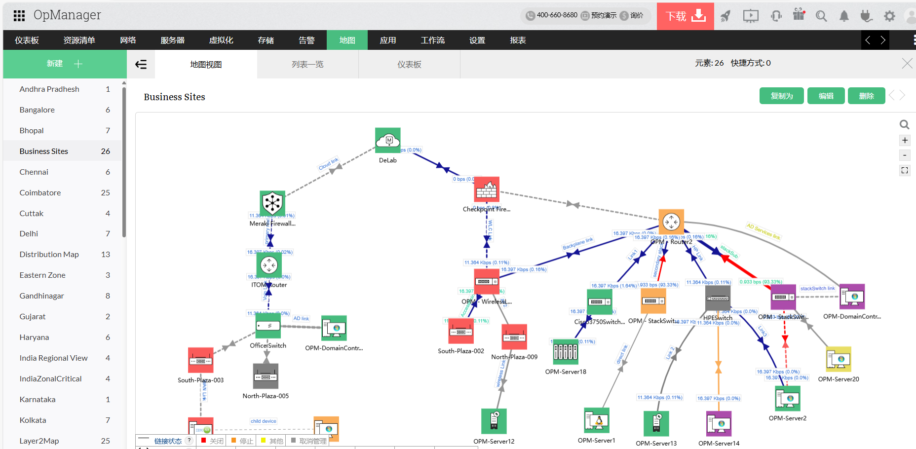Go to next map with chevron

coord(902,95)
